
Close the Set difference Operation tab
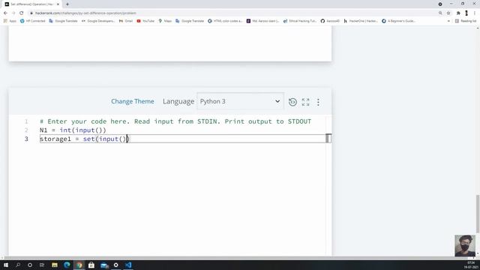58,4
